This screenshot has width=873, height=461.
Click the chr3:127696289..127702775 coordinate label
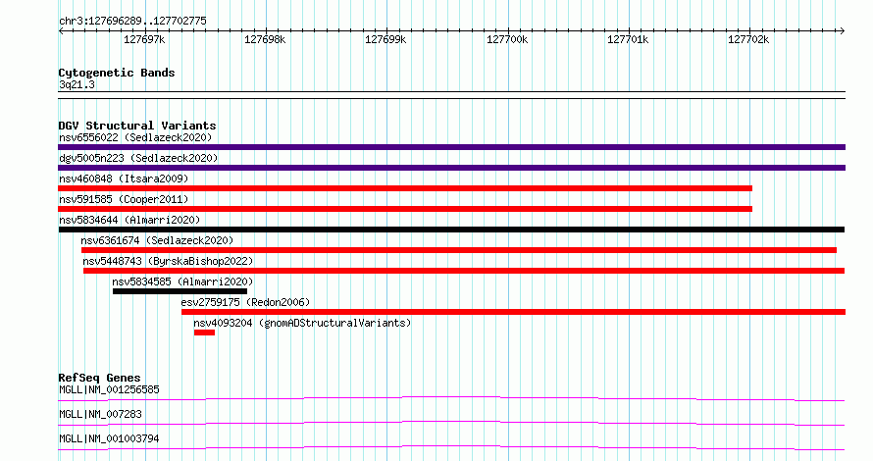[x=132, y=21]
